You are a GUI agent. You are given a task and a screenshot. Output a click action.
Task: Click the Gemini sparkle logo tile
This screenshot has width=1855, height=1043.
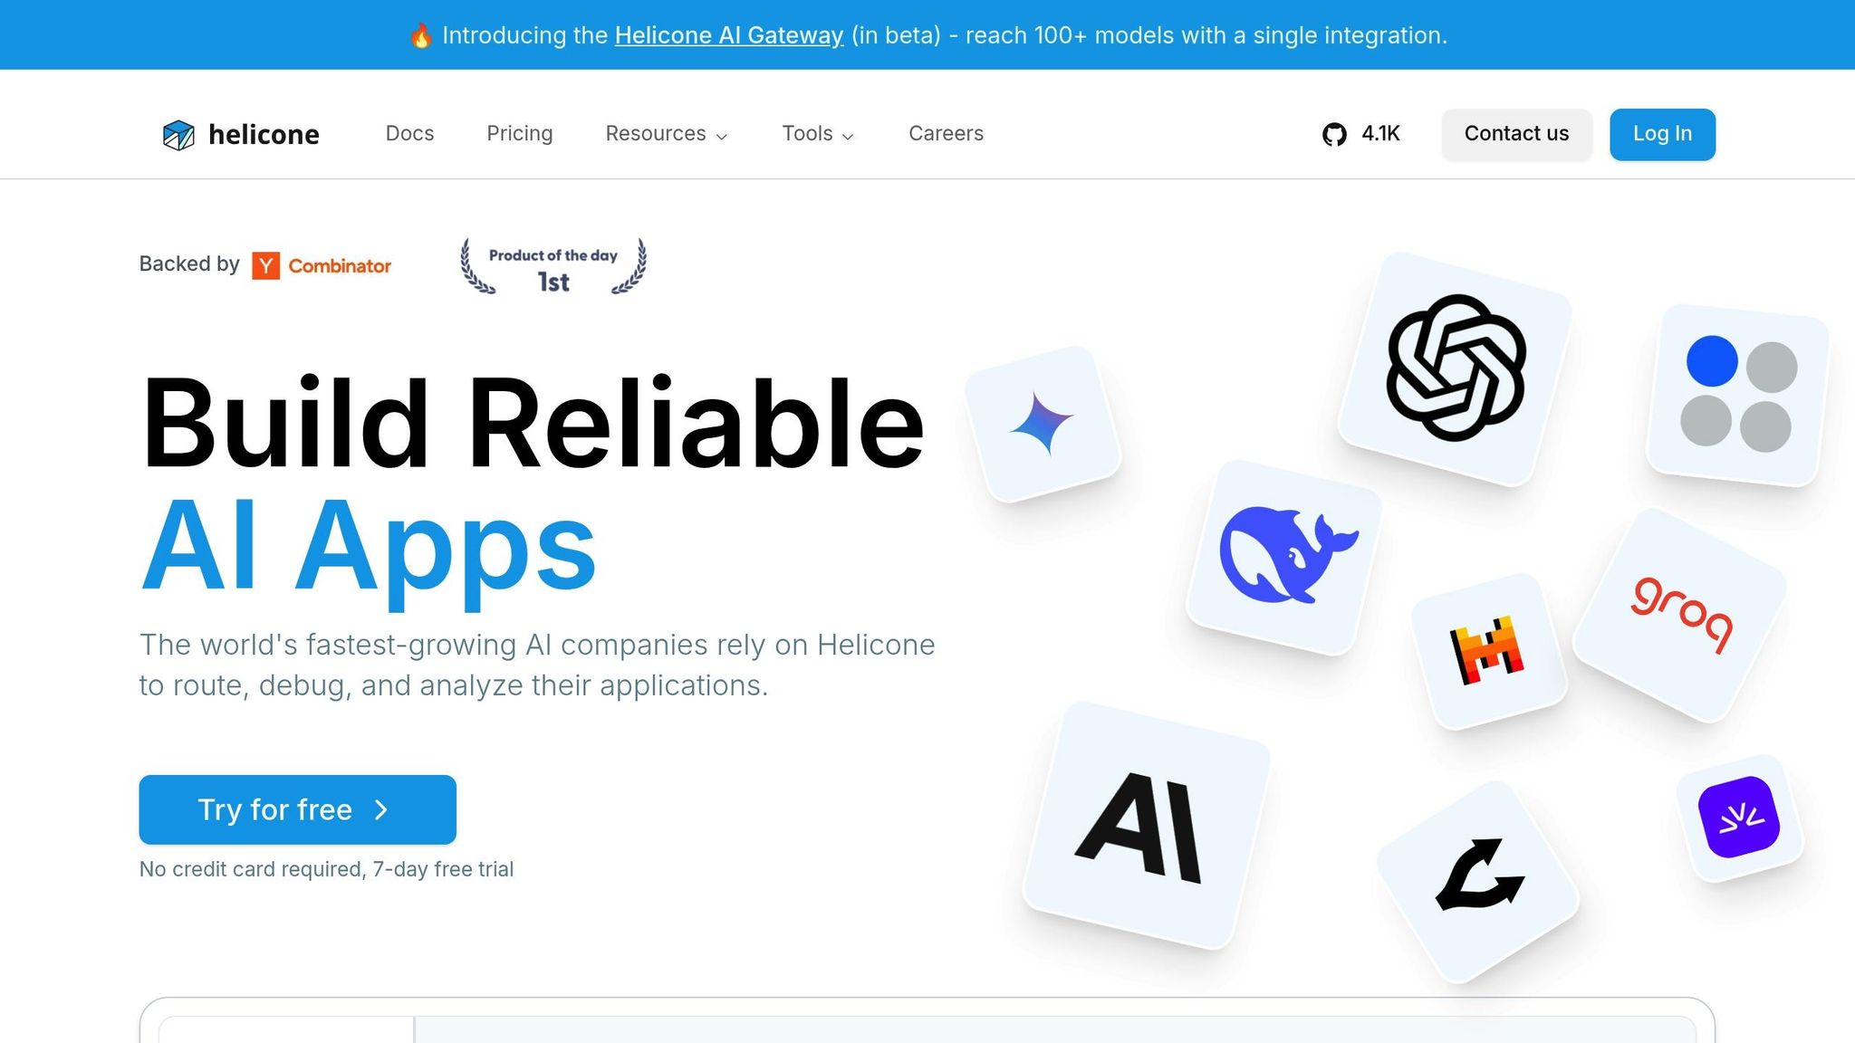tap(1043, 423)
